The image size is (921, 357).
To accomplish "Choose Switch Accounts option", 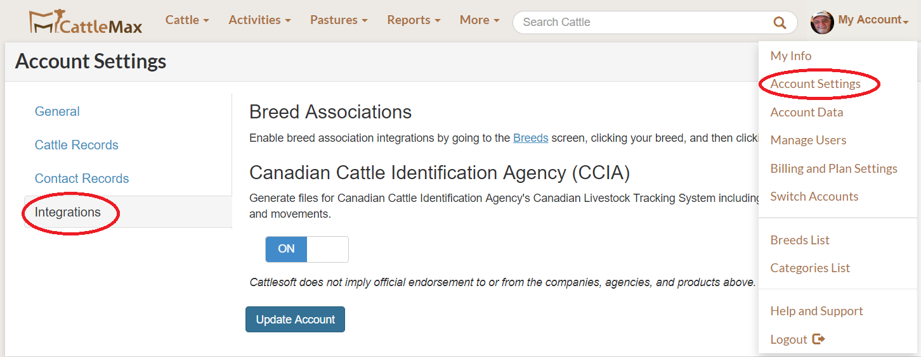I will 814,196.
